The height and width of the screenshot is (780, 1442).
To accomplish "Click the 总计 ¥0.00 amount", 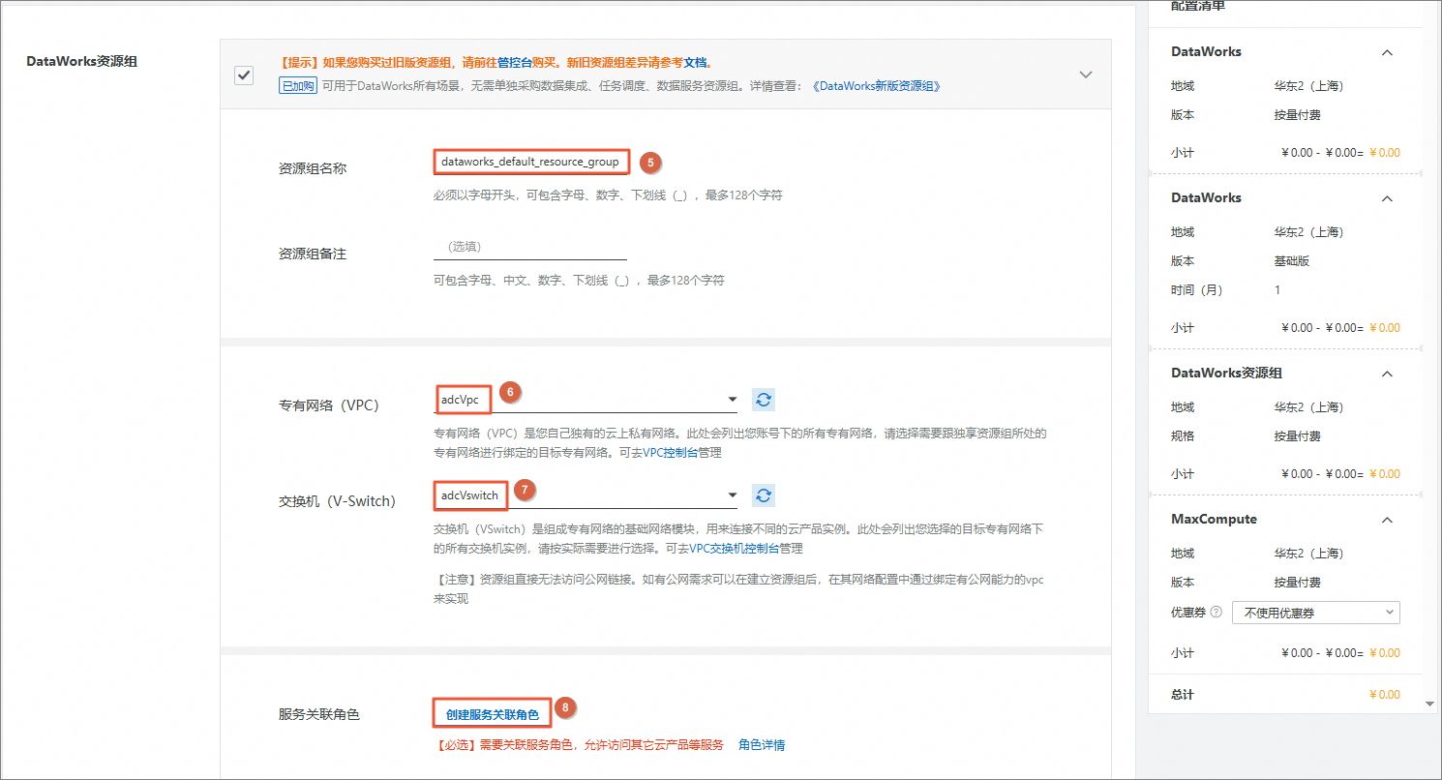I will coord(1384,695).
